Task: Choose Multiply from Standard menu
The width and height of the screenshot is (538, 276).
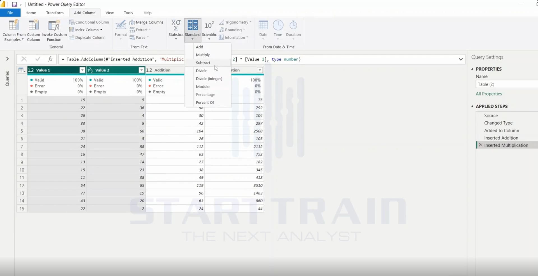Action: click(208, 55)
